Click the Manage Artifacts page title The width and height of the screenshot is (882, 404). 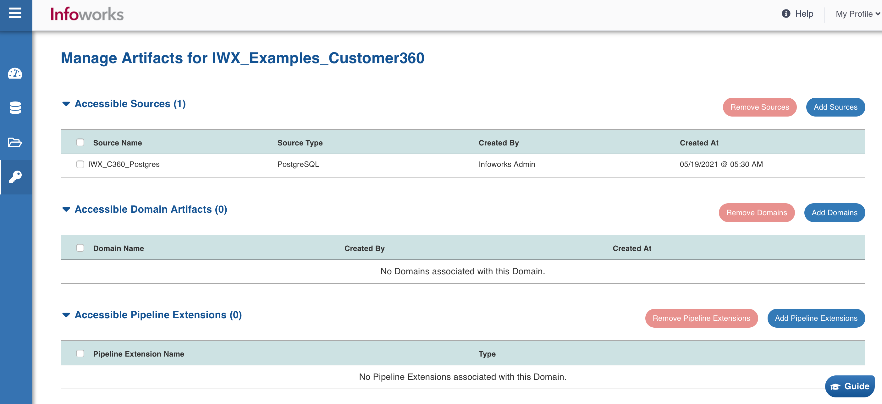pos(242,58)
